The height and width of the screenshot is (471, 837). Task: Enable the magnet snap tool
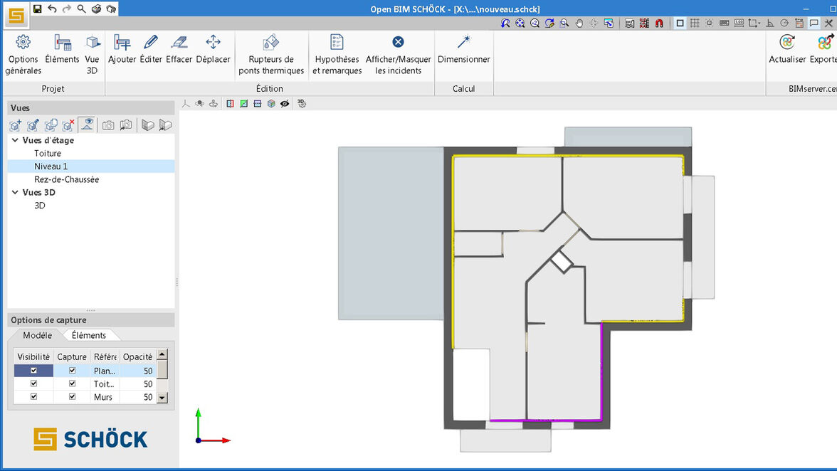659,23
